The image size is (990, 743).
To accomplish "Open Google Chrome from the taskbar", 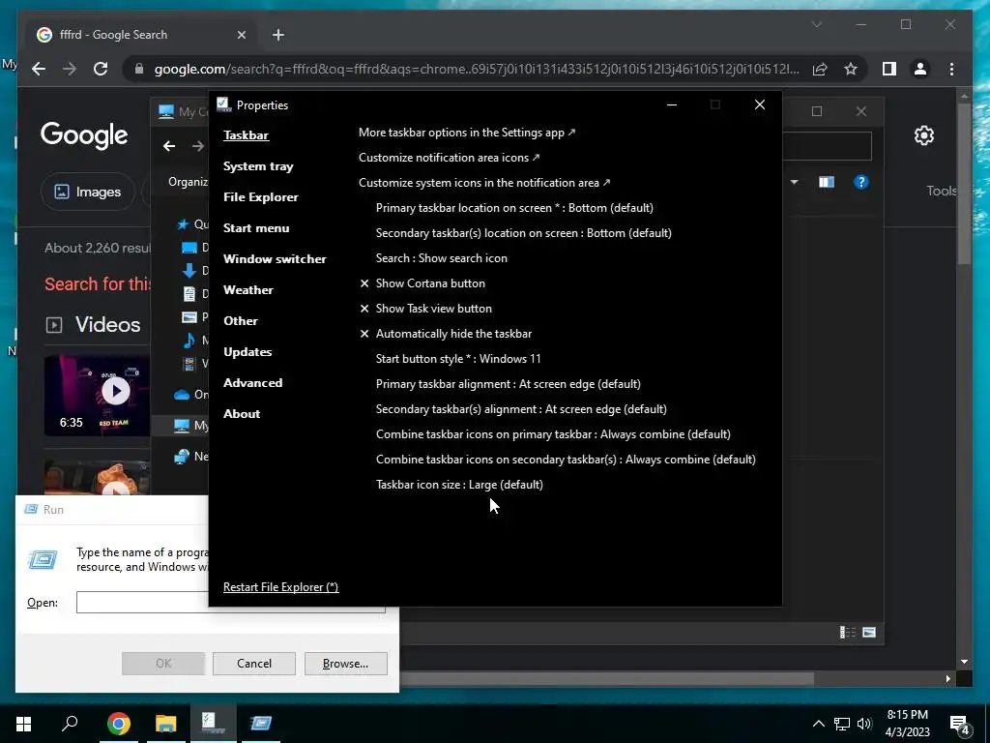I will tap(118, 724).
